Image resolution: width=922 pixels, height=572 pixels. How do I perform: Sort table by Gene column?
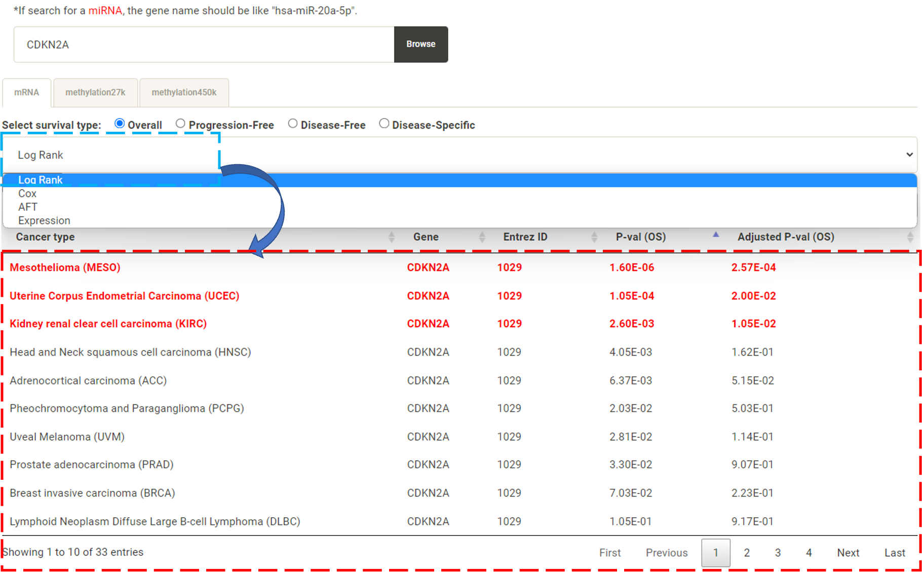pos(426,237)
